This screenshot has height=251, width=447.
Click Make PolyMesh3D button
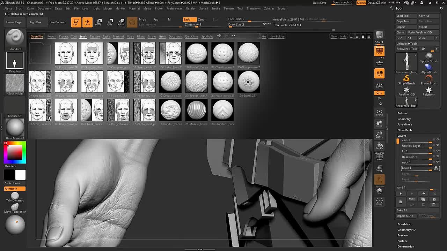(419, 32)
